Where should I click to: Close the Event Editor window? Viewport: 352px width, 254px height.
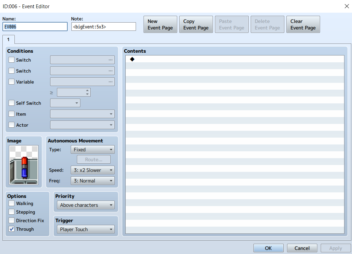coord(347,6)
